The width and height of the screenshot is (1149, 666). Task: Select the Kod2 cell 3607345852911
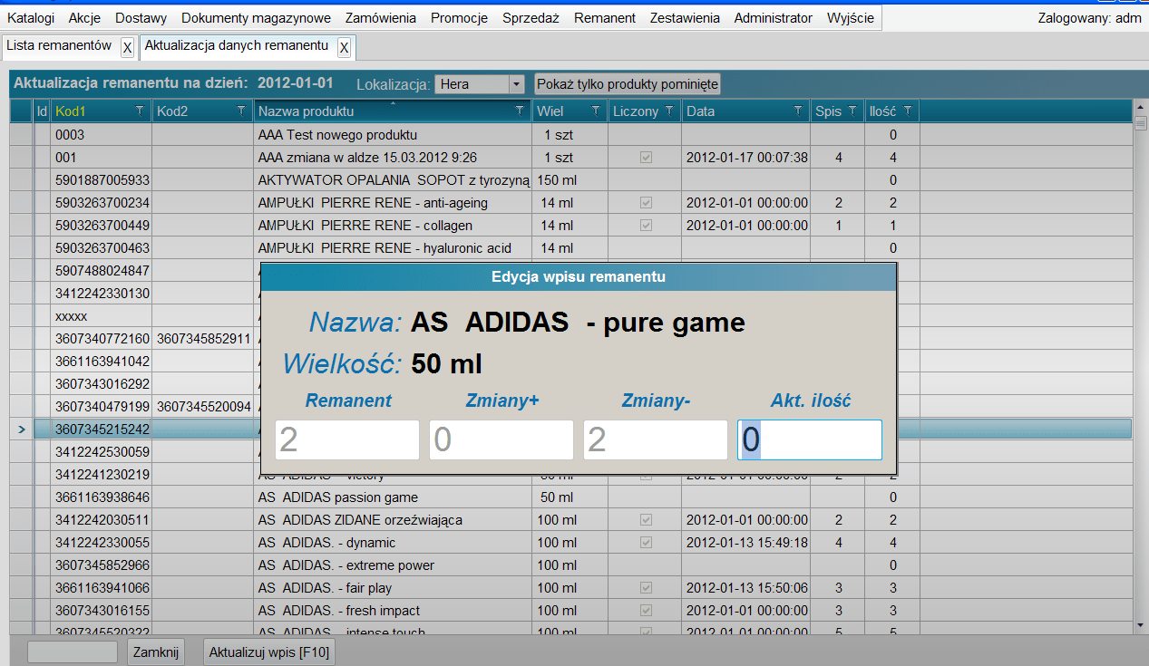203,339
